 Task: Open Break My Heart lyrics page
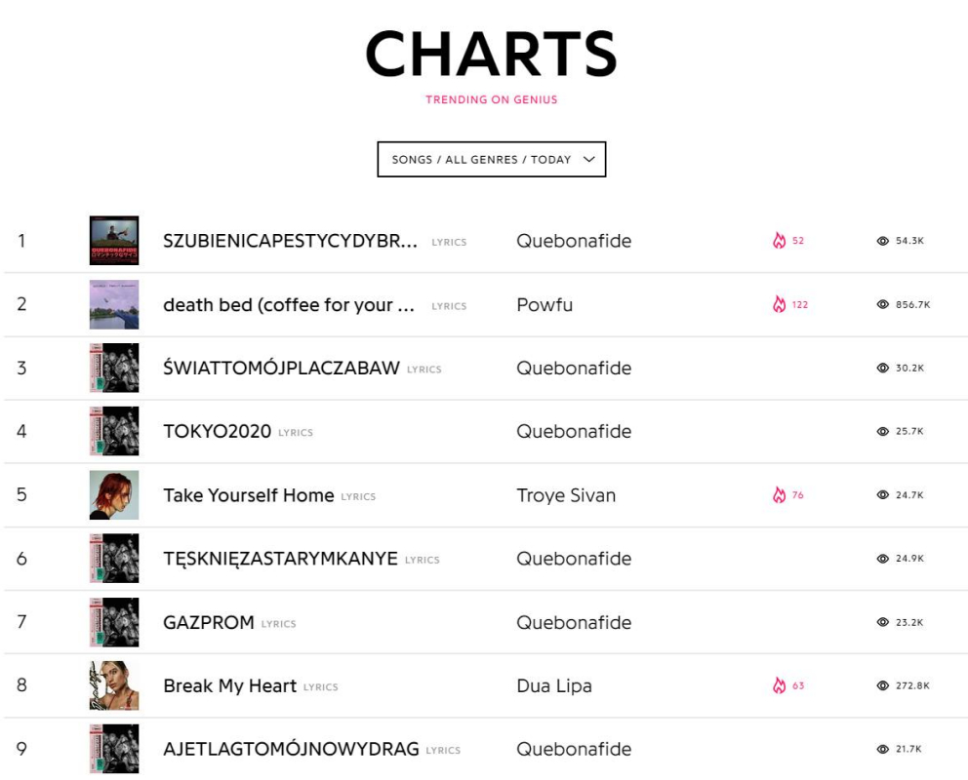[x=229, y=686]
